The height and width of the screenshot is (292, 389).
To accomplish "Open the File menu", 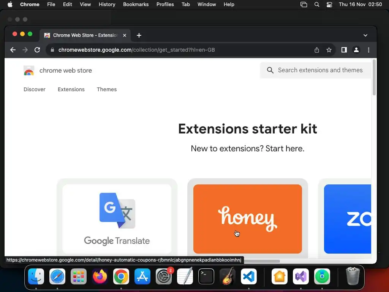I will pyautogui.click(x=51, y=5).
